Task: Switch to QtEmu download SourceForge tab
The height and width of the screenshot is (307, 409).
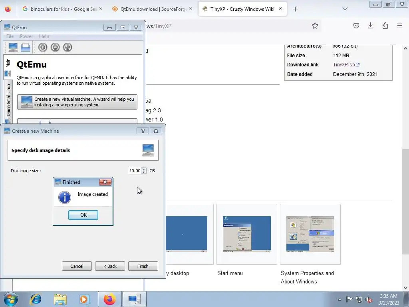Action: (151, 9)
